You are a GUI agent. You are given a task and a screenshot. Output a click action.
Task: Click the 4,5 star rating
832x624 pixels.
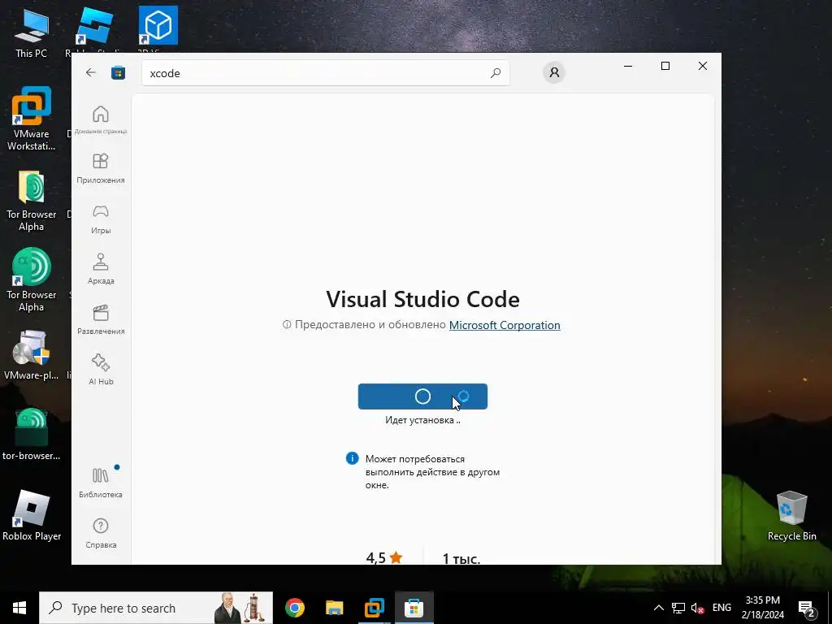pyautogui.click(x=384, y=557)
